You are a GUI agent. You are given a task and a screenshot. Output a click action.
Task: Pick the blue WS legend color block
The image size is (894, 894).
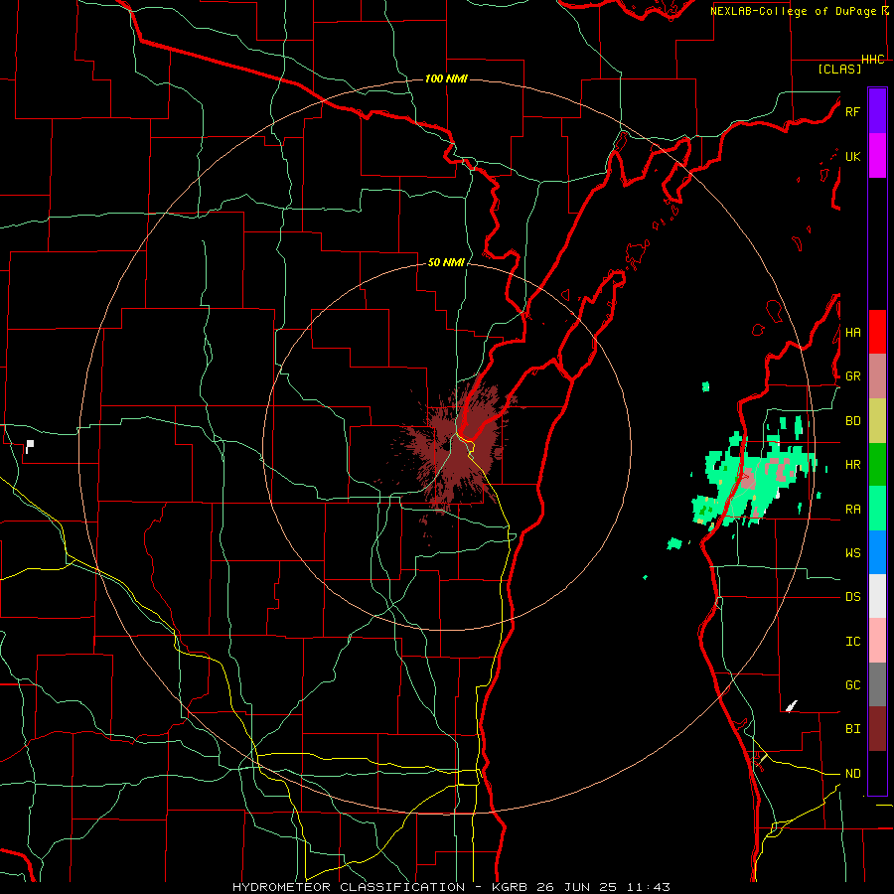877,552
